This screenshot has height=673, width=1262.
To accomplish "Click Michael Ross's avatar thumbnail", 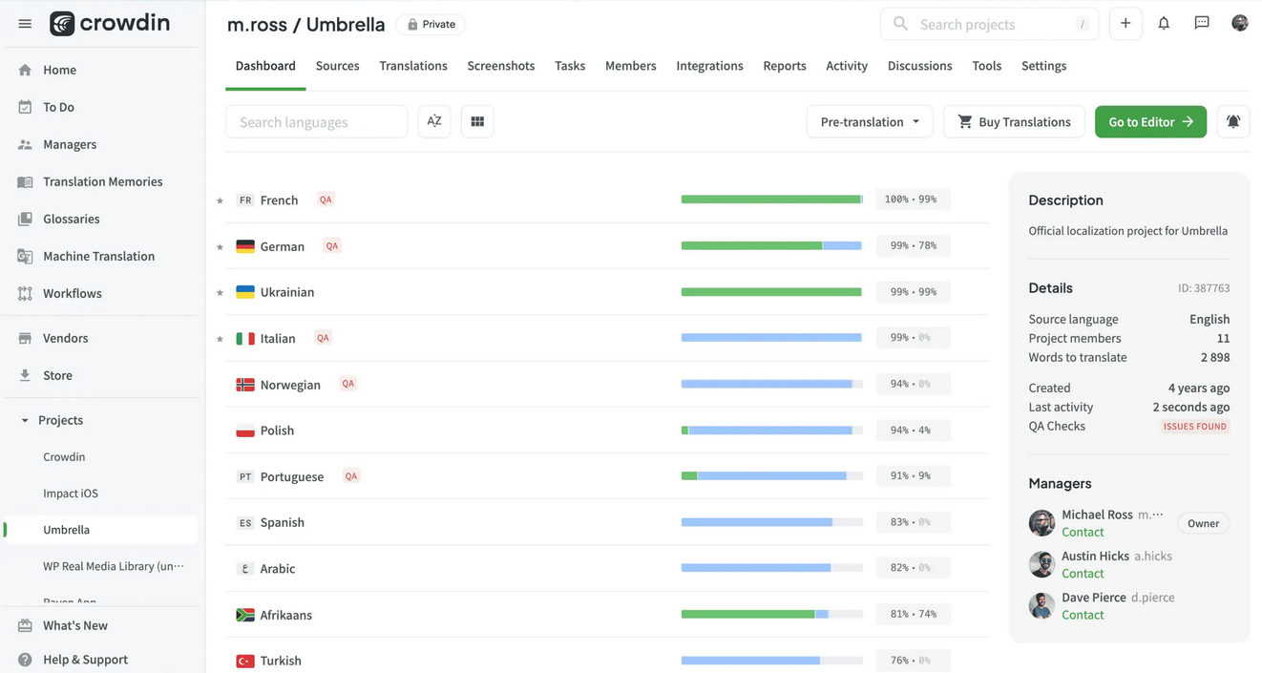I will [1041, 522].
